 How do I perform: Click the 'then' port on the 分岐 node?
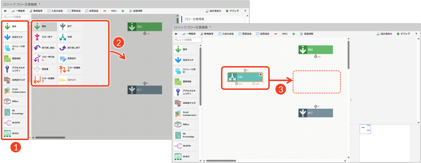point(237,84)
